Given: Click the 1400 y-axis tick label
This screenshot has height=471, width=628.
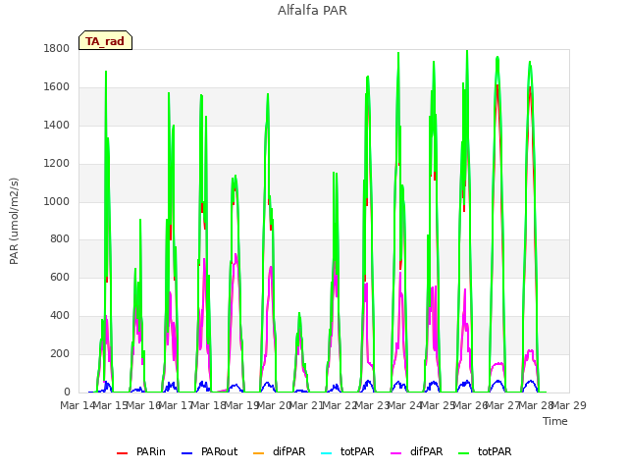Looking at the screenshot, I should 57,126.
